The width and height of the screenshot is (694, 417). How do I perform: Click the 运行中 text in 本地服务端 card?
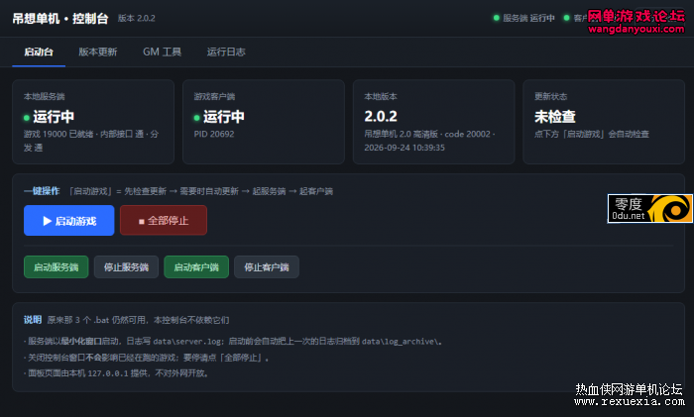(x=54, y=117)
